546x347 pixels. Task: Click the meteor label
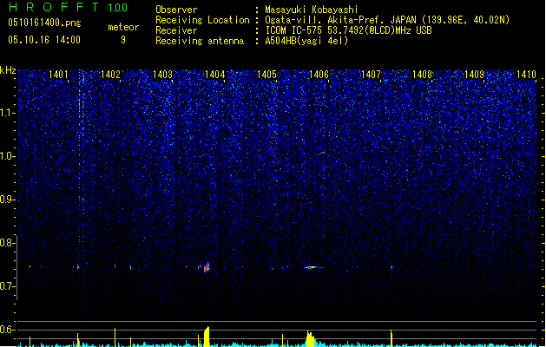pos(123,27)
